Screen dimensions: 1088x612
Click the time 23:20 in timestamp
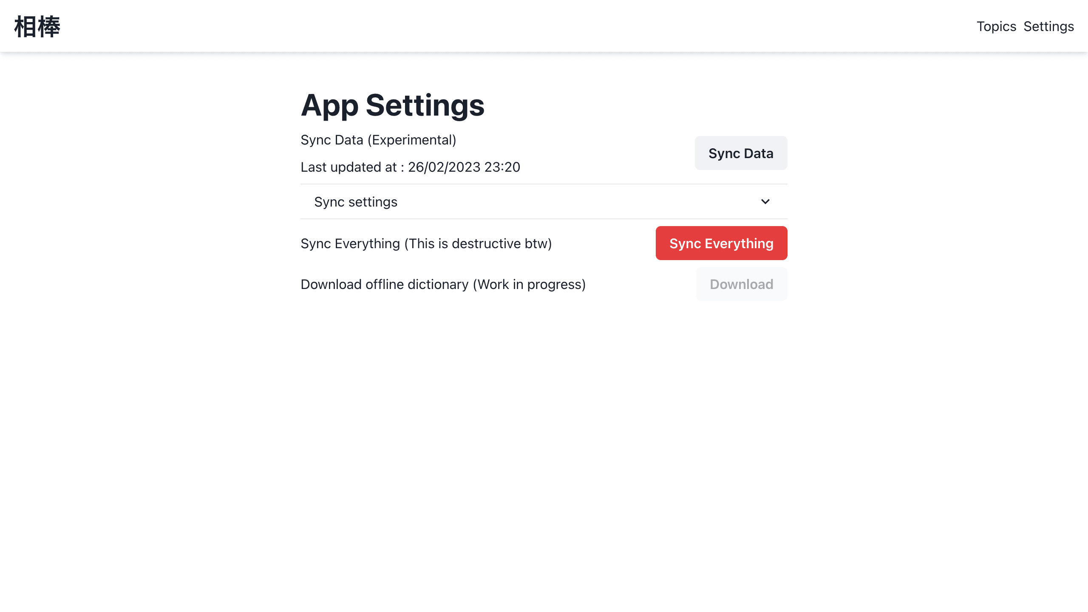pyautogui.click(x=502, y=167)
